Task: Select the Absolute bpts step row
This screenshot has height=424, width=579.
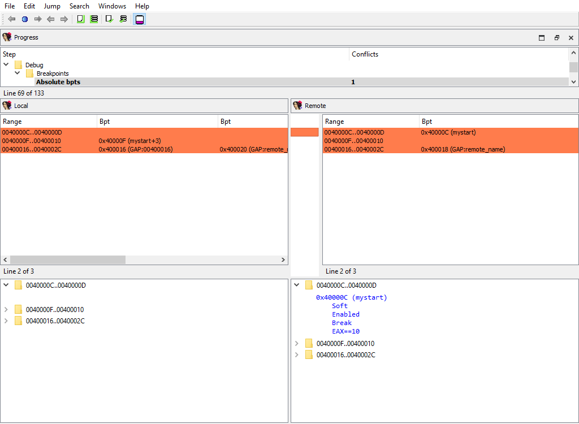Action: click(x=58, y=82)
